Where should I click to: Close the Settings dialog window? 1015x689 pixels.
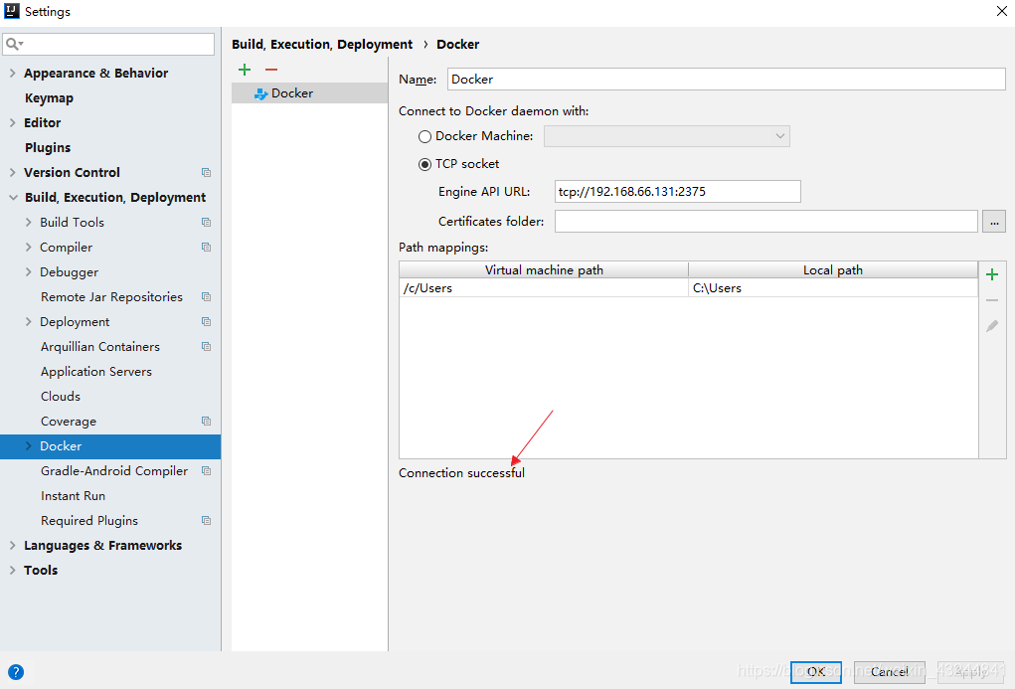click(1001, 11)
